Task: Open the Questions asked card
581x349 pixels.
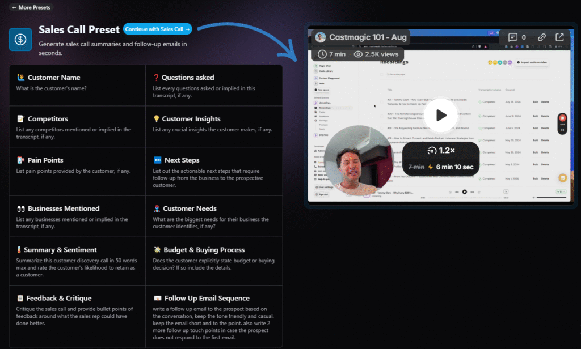Action: 213,85
